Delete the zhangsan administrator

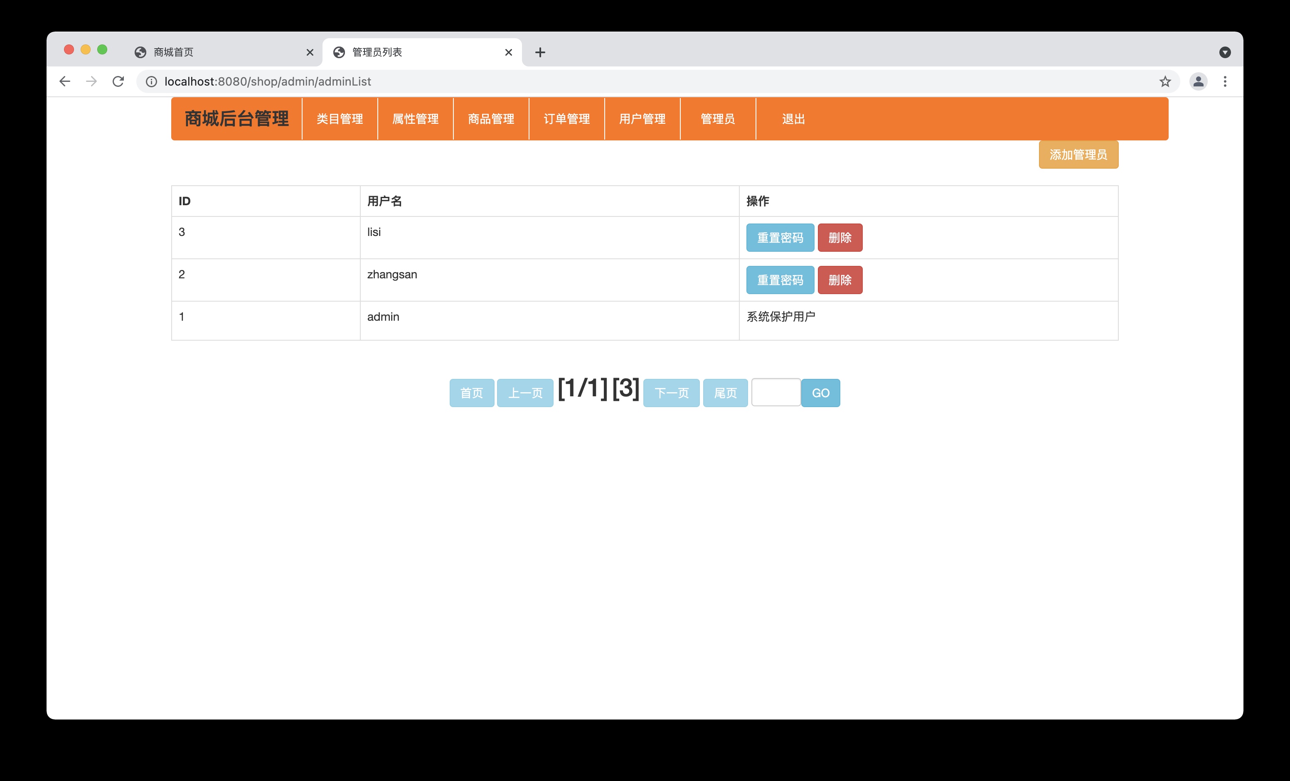tap(840, 280)
